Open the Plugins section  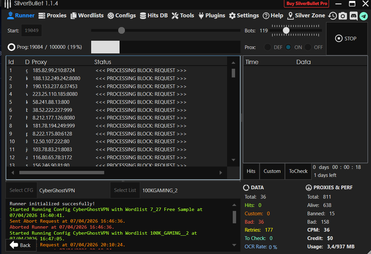tap(212, 15)
